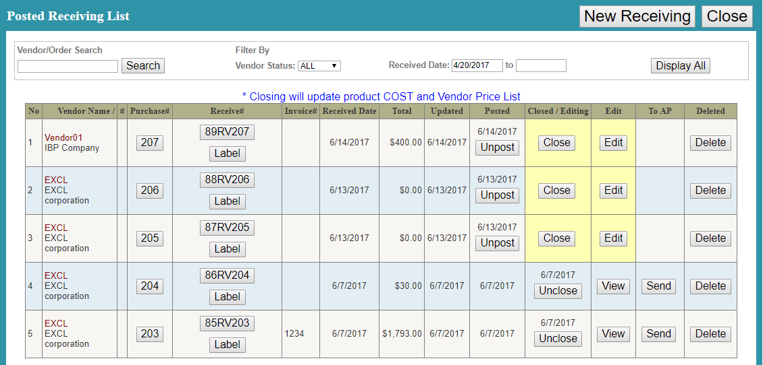Click the Total column header
This screenshot has width=763, height=365.
(x=402, y=111)
